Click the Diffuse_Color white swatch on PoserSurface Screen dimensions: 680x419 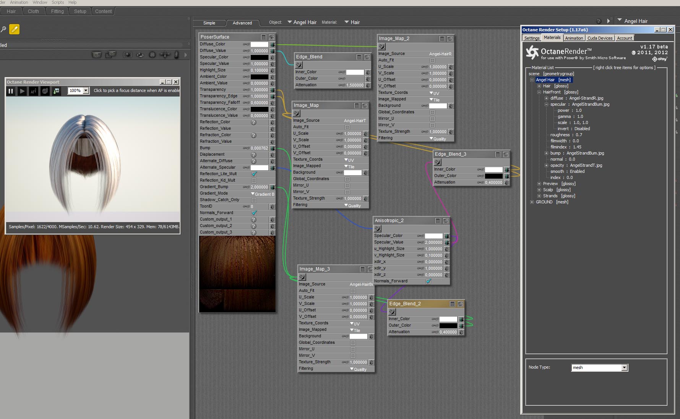click(x=259, y=44)
